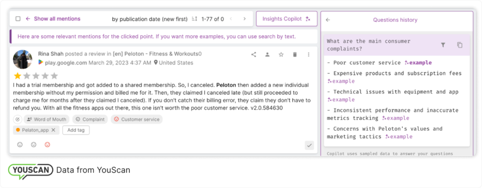
Task: Click the bold Peloton keyword in the review
Action: coord(226,85)
